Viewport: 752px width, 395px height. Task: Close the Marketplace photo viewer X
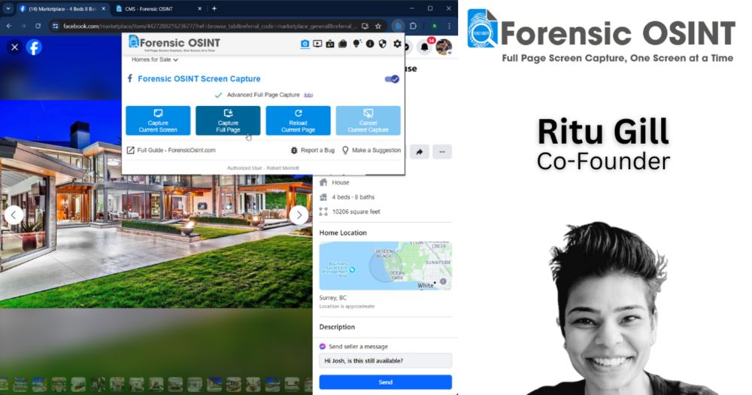[14, 47]
